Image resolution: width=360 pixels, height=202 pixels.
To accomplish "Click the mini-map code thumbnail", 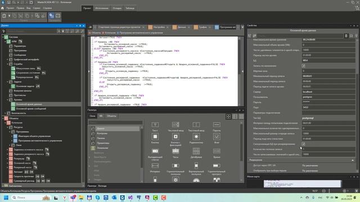I will (x=303, y=183).
